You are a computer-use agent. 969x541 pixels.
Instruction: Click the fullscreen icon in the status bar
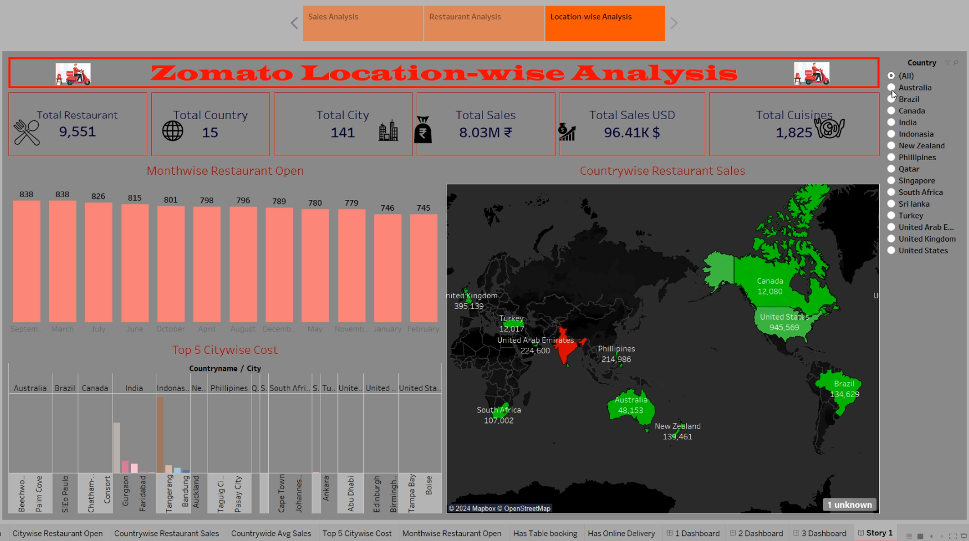tap(953, 536)
